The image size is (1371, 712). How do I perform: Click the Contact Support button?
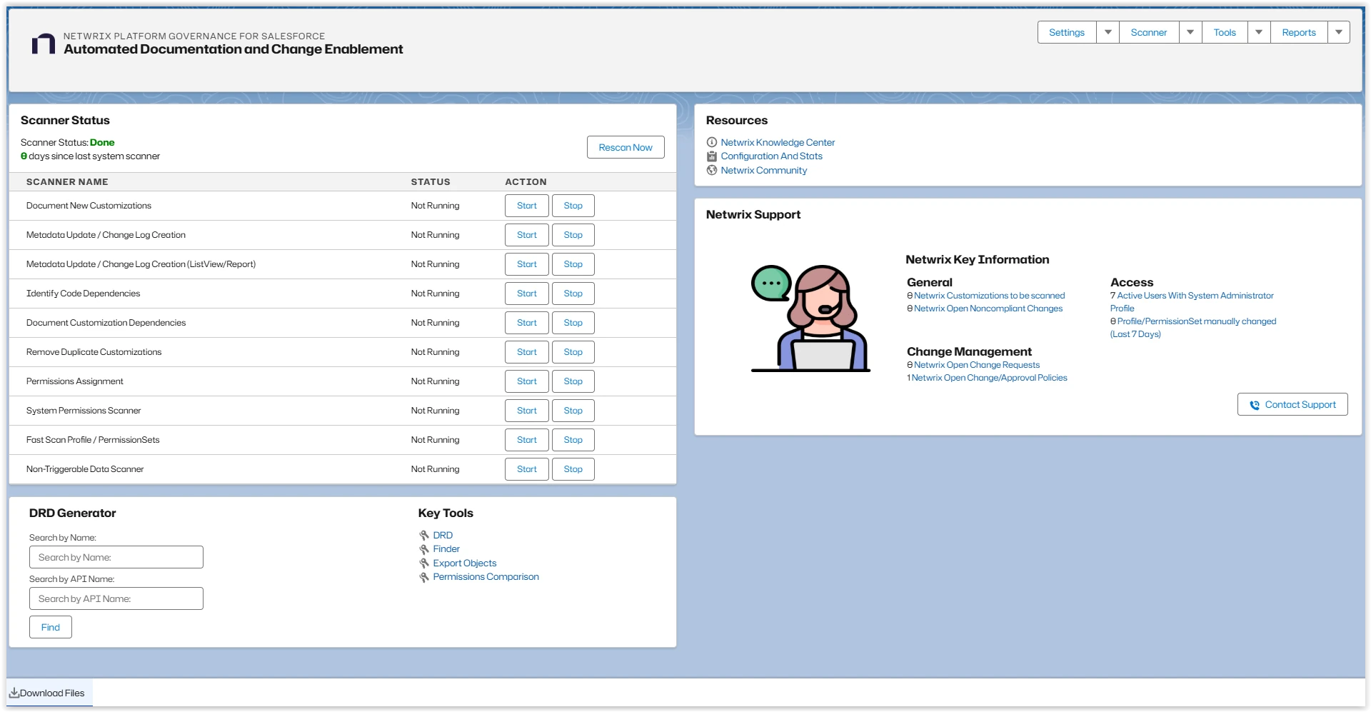1292,404
